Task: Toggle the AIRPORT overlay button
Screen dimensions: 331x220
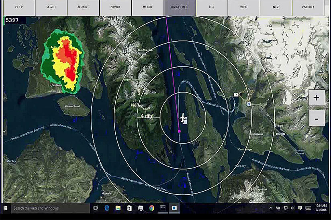Action: tap(84, 7)
